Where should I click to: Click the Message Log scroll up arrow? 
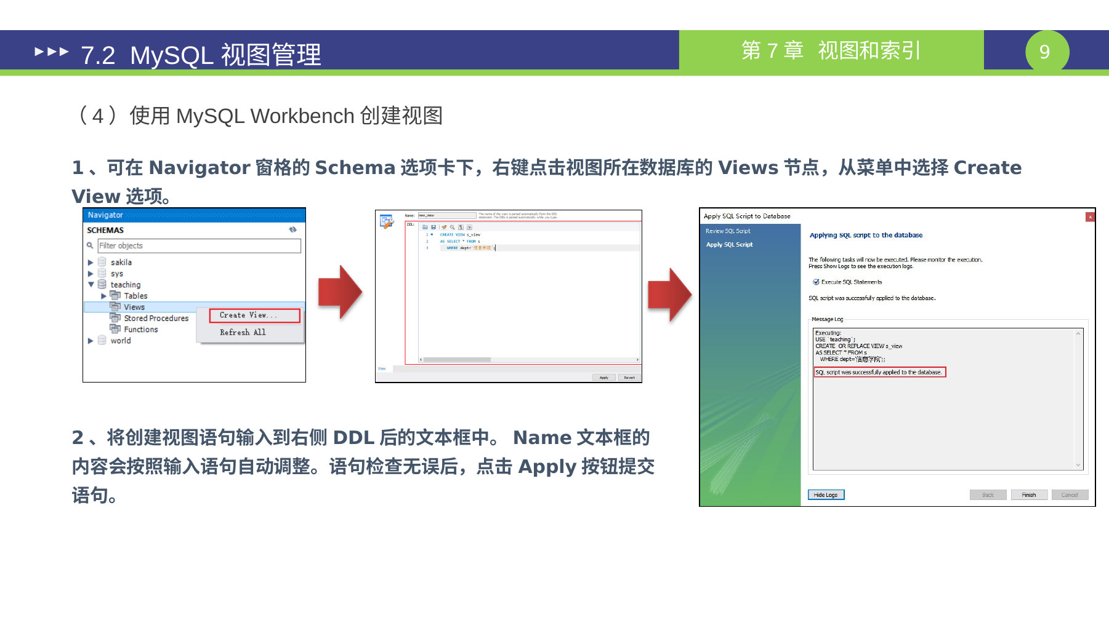click(1078, 333)
